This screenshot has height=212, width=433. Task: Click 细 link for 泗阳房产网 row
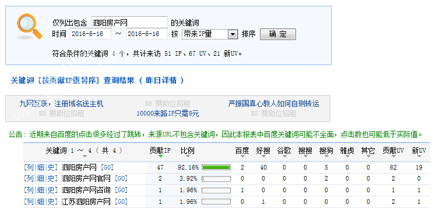click(x=40, y=167)
